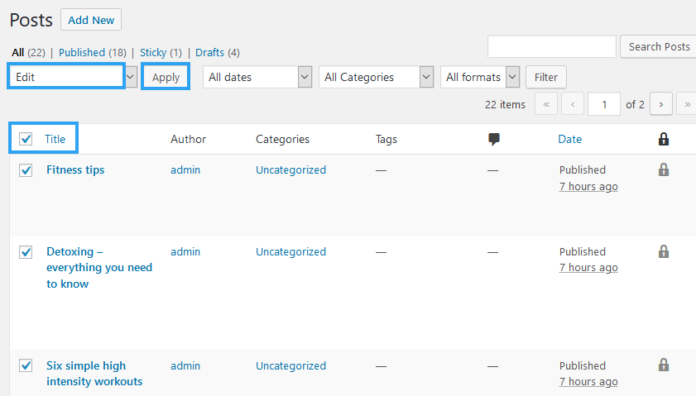Click the Add New post button
The image size is (696, 396).
coord(91,19)
